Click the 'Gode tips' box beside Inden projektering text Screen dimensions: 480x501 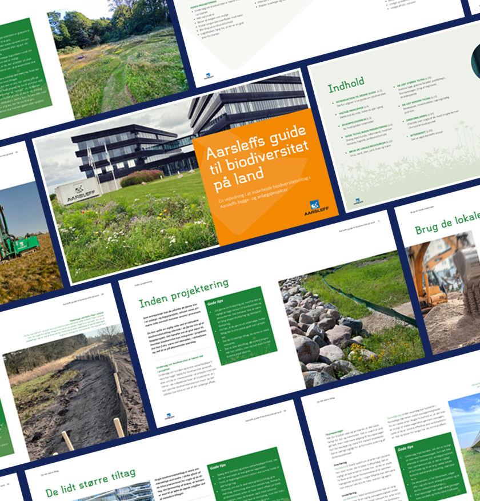tap(241, 325)
